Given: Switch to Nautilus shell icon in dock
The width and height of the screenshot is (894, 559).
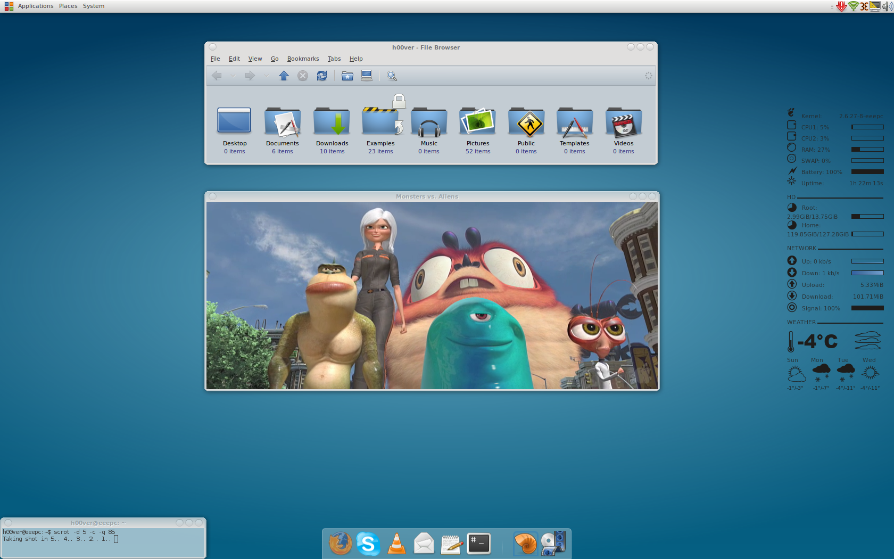Looking at the screenshot, I should (x=525, y=544).
